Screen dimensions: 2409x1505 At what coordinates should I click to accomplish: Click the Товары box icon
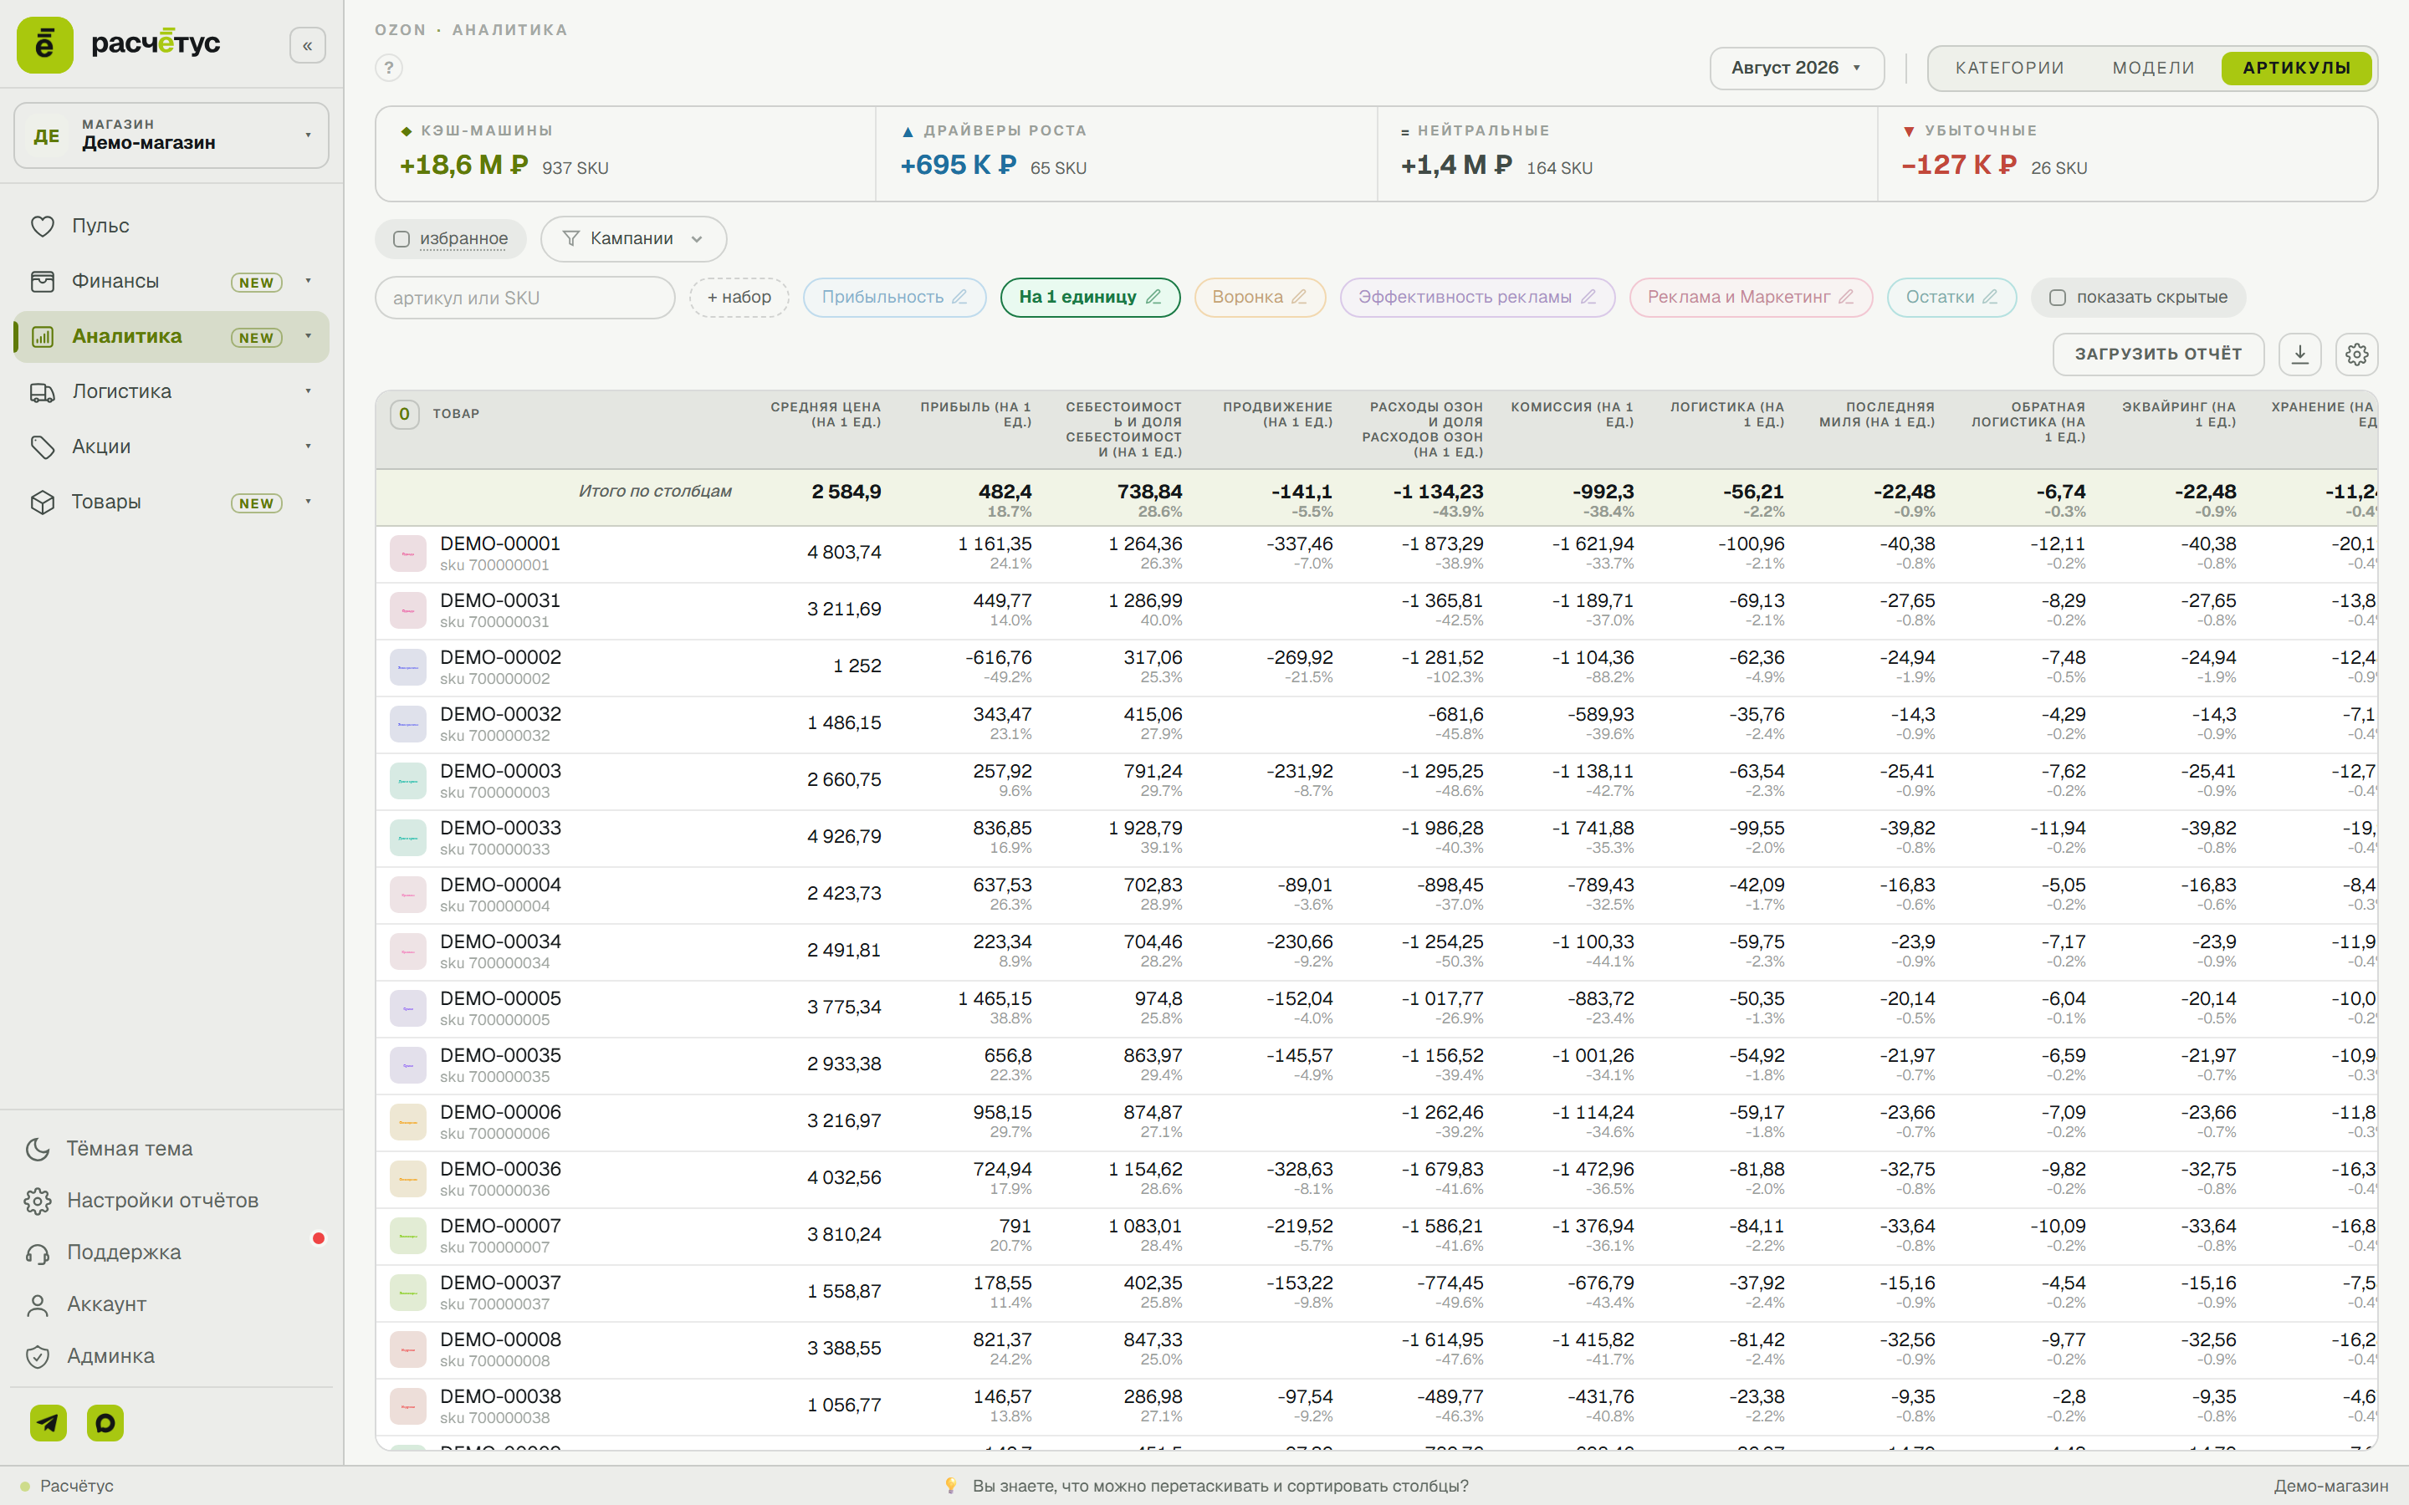point(42,503)
